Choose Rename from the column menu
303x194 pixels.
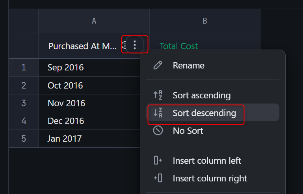[188, 65]
